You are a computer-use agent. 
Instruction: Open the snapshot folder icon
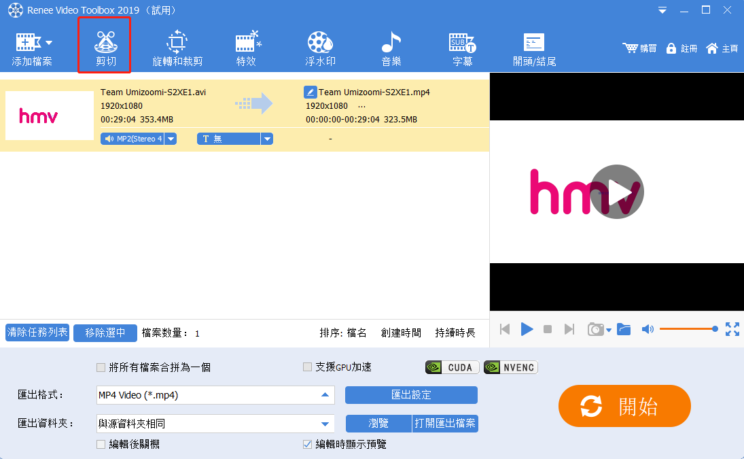coord(624,329)
